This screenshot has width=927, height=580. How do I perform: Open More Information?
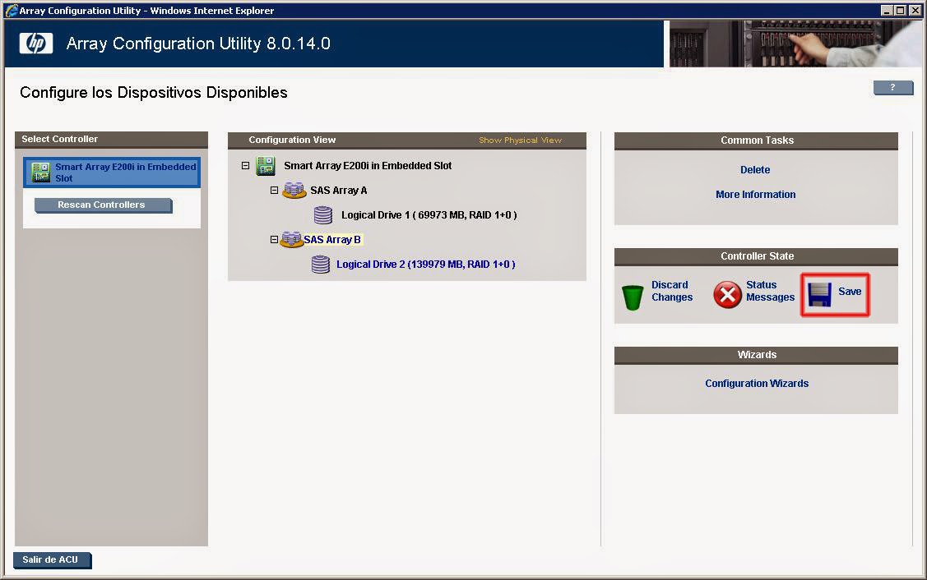click(755, 194)
